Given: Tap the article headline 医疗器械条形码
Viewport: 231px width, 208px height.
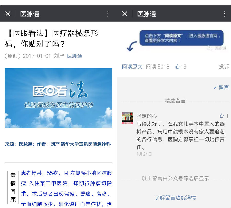Looking at the screenshot, I should coord(52,39).
